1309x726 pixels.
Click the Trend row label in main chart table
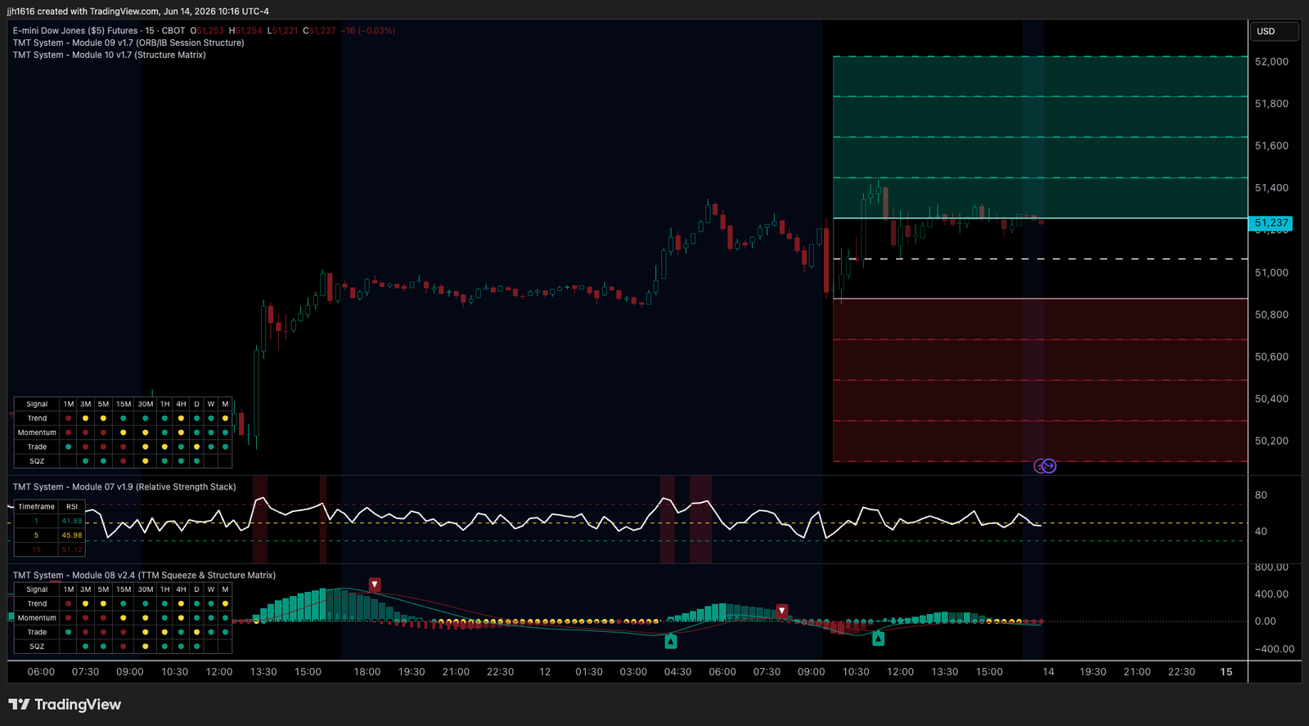(x=37, y=419)
